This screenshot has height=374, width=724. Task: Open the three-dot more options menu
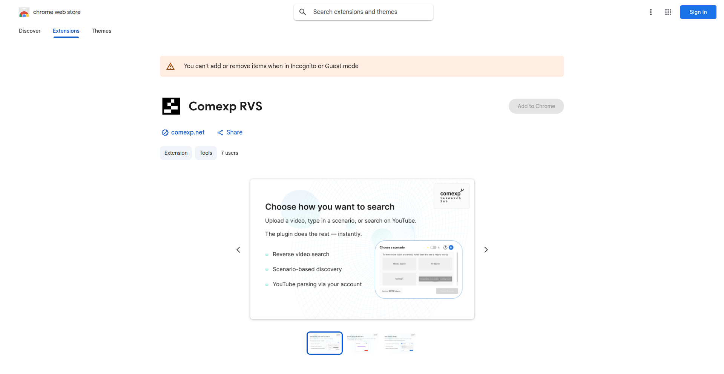pyautogui.click(x=650, y=12)
